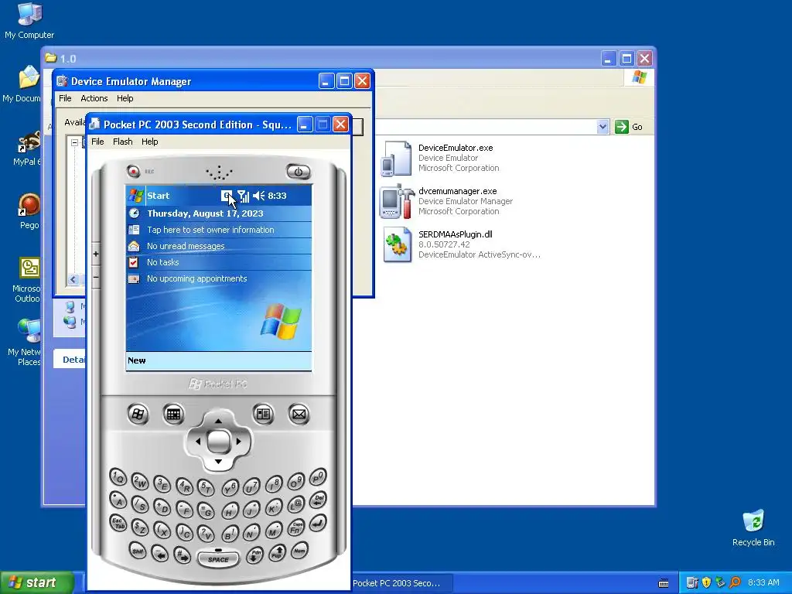Viewport: 792px width, 594px height.
Task: Push the calendar hardware button on the device
Action: pos(173,415)
